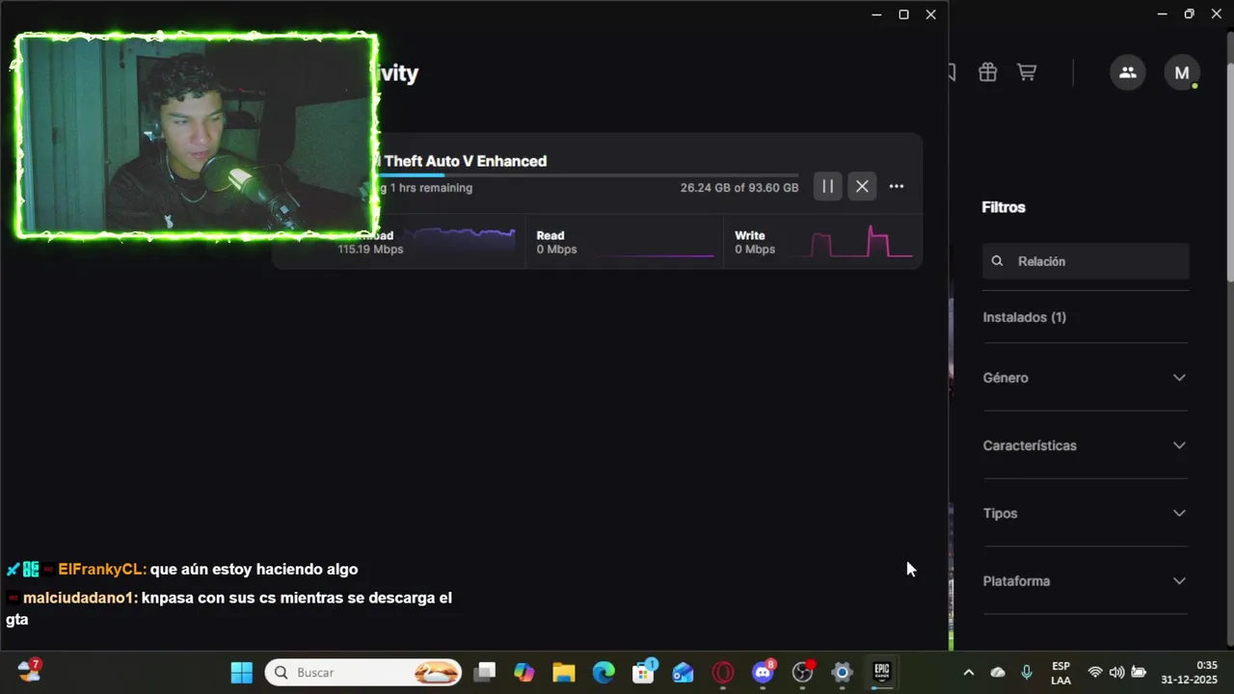Click the Filtros heading

pyautogui.click(x=1004, y=207)
